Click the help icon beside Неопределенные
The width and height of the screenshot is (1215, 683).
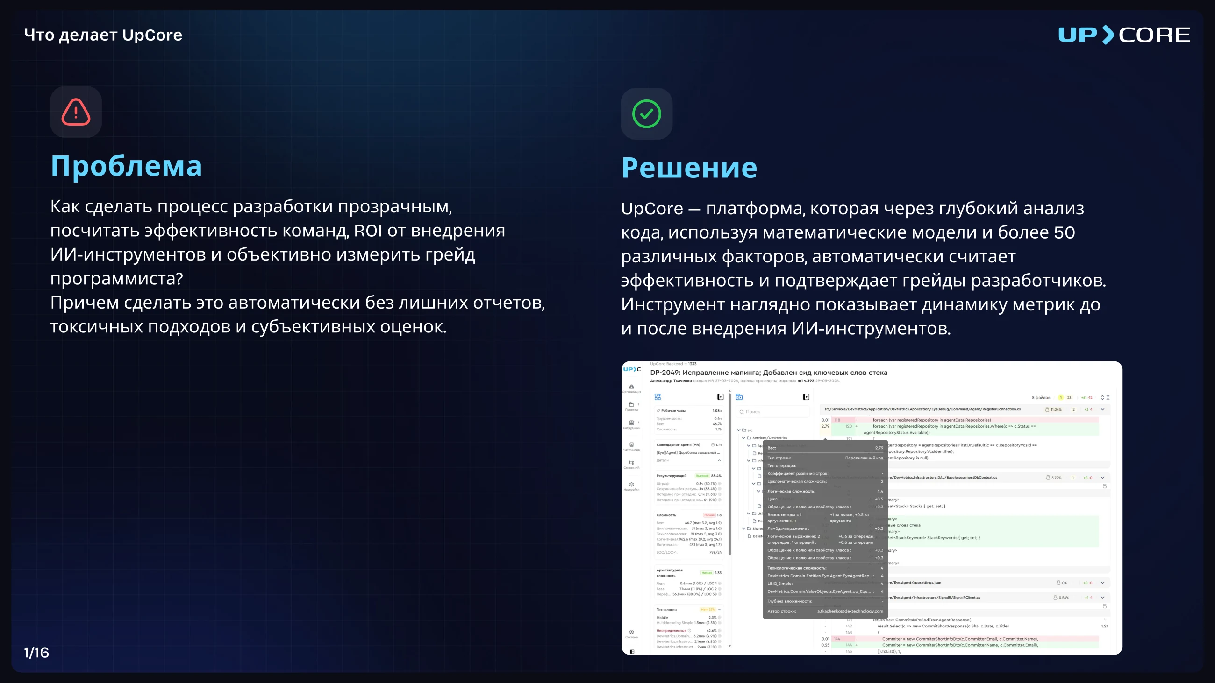(x=690, y=630)
